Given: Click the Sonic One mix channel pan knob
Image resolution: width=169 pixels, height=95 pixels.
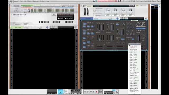Looking at the screenshot, I should coord(47,27).
